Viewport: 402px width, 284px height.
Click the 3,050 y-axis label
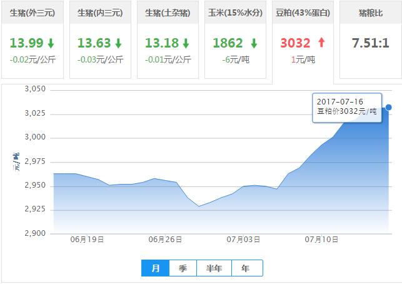(x=35, y=89)
